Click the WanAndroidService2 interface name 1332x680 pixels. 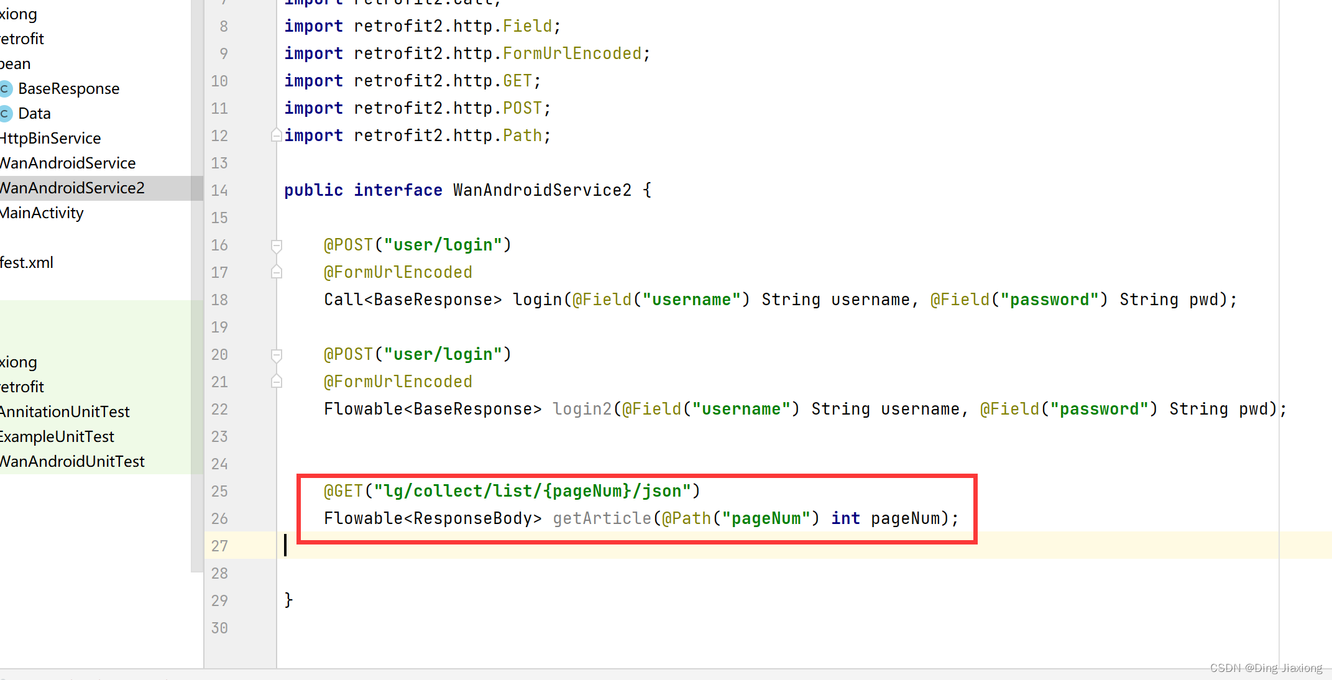(542, 190)
